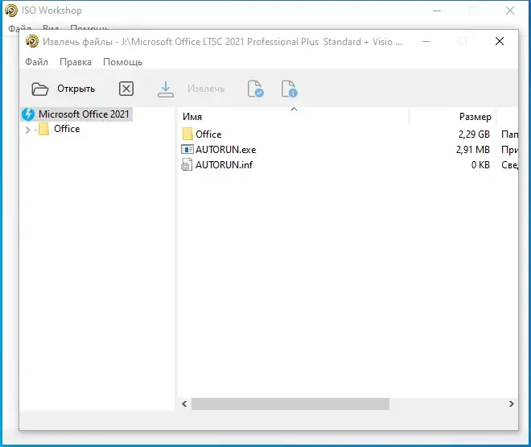The image size is (531, 447).
Task: Minimize the Извлечь файлы window
Action: pos(426,41)
